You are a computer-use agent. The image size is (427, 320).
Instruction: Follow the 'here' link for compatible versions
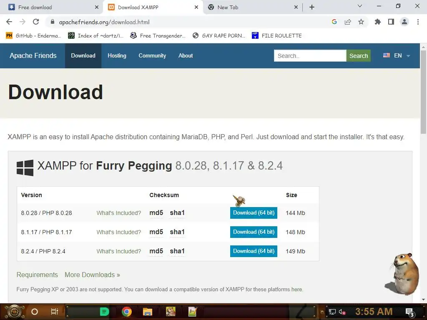(x=296, y=290)
